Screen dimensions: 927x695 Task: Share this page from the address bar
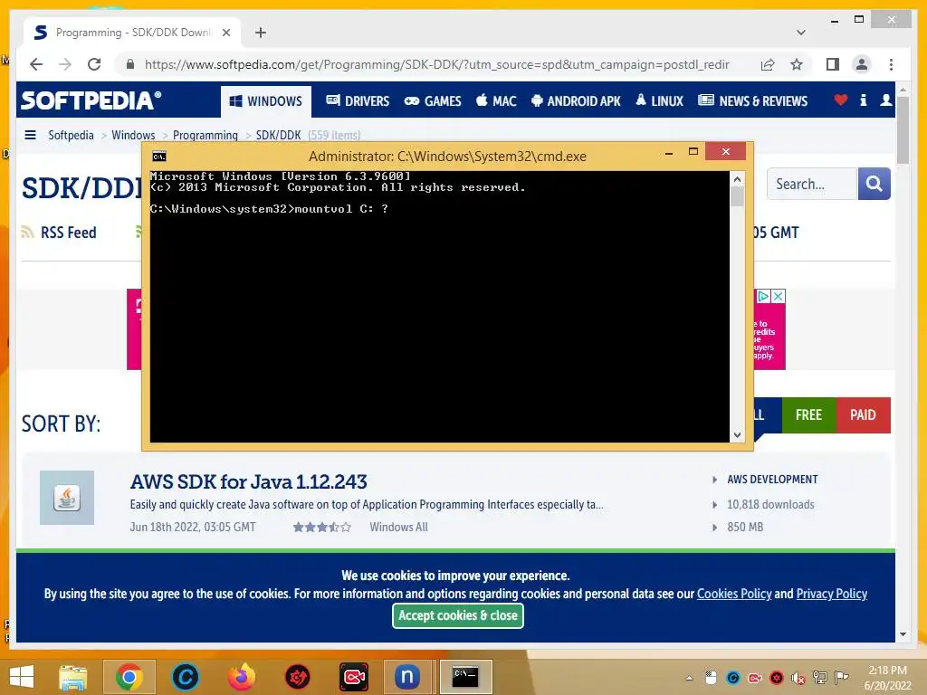(x=768, y=64)
